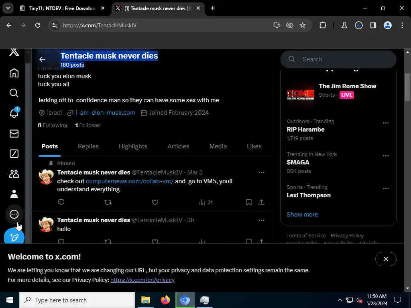Share the pinned post
The height and width of the screenshot is (308, 411).
coord(261,202)
